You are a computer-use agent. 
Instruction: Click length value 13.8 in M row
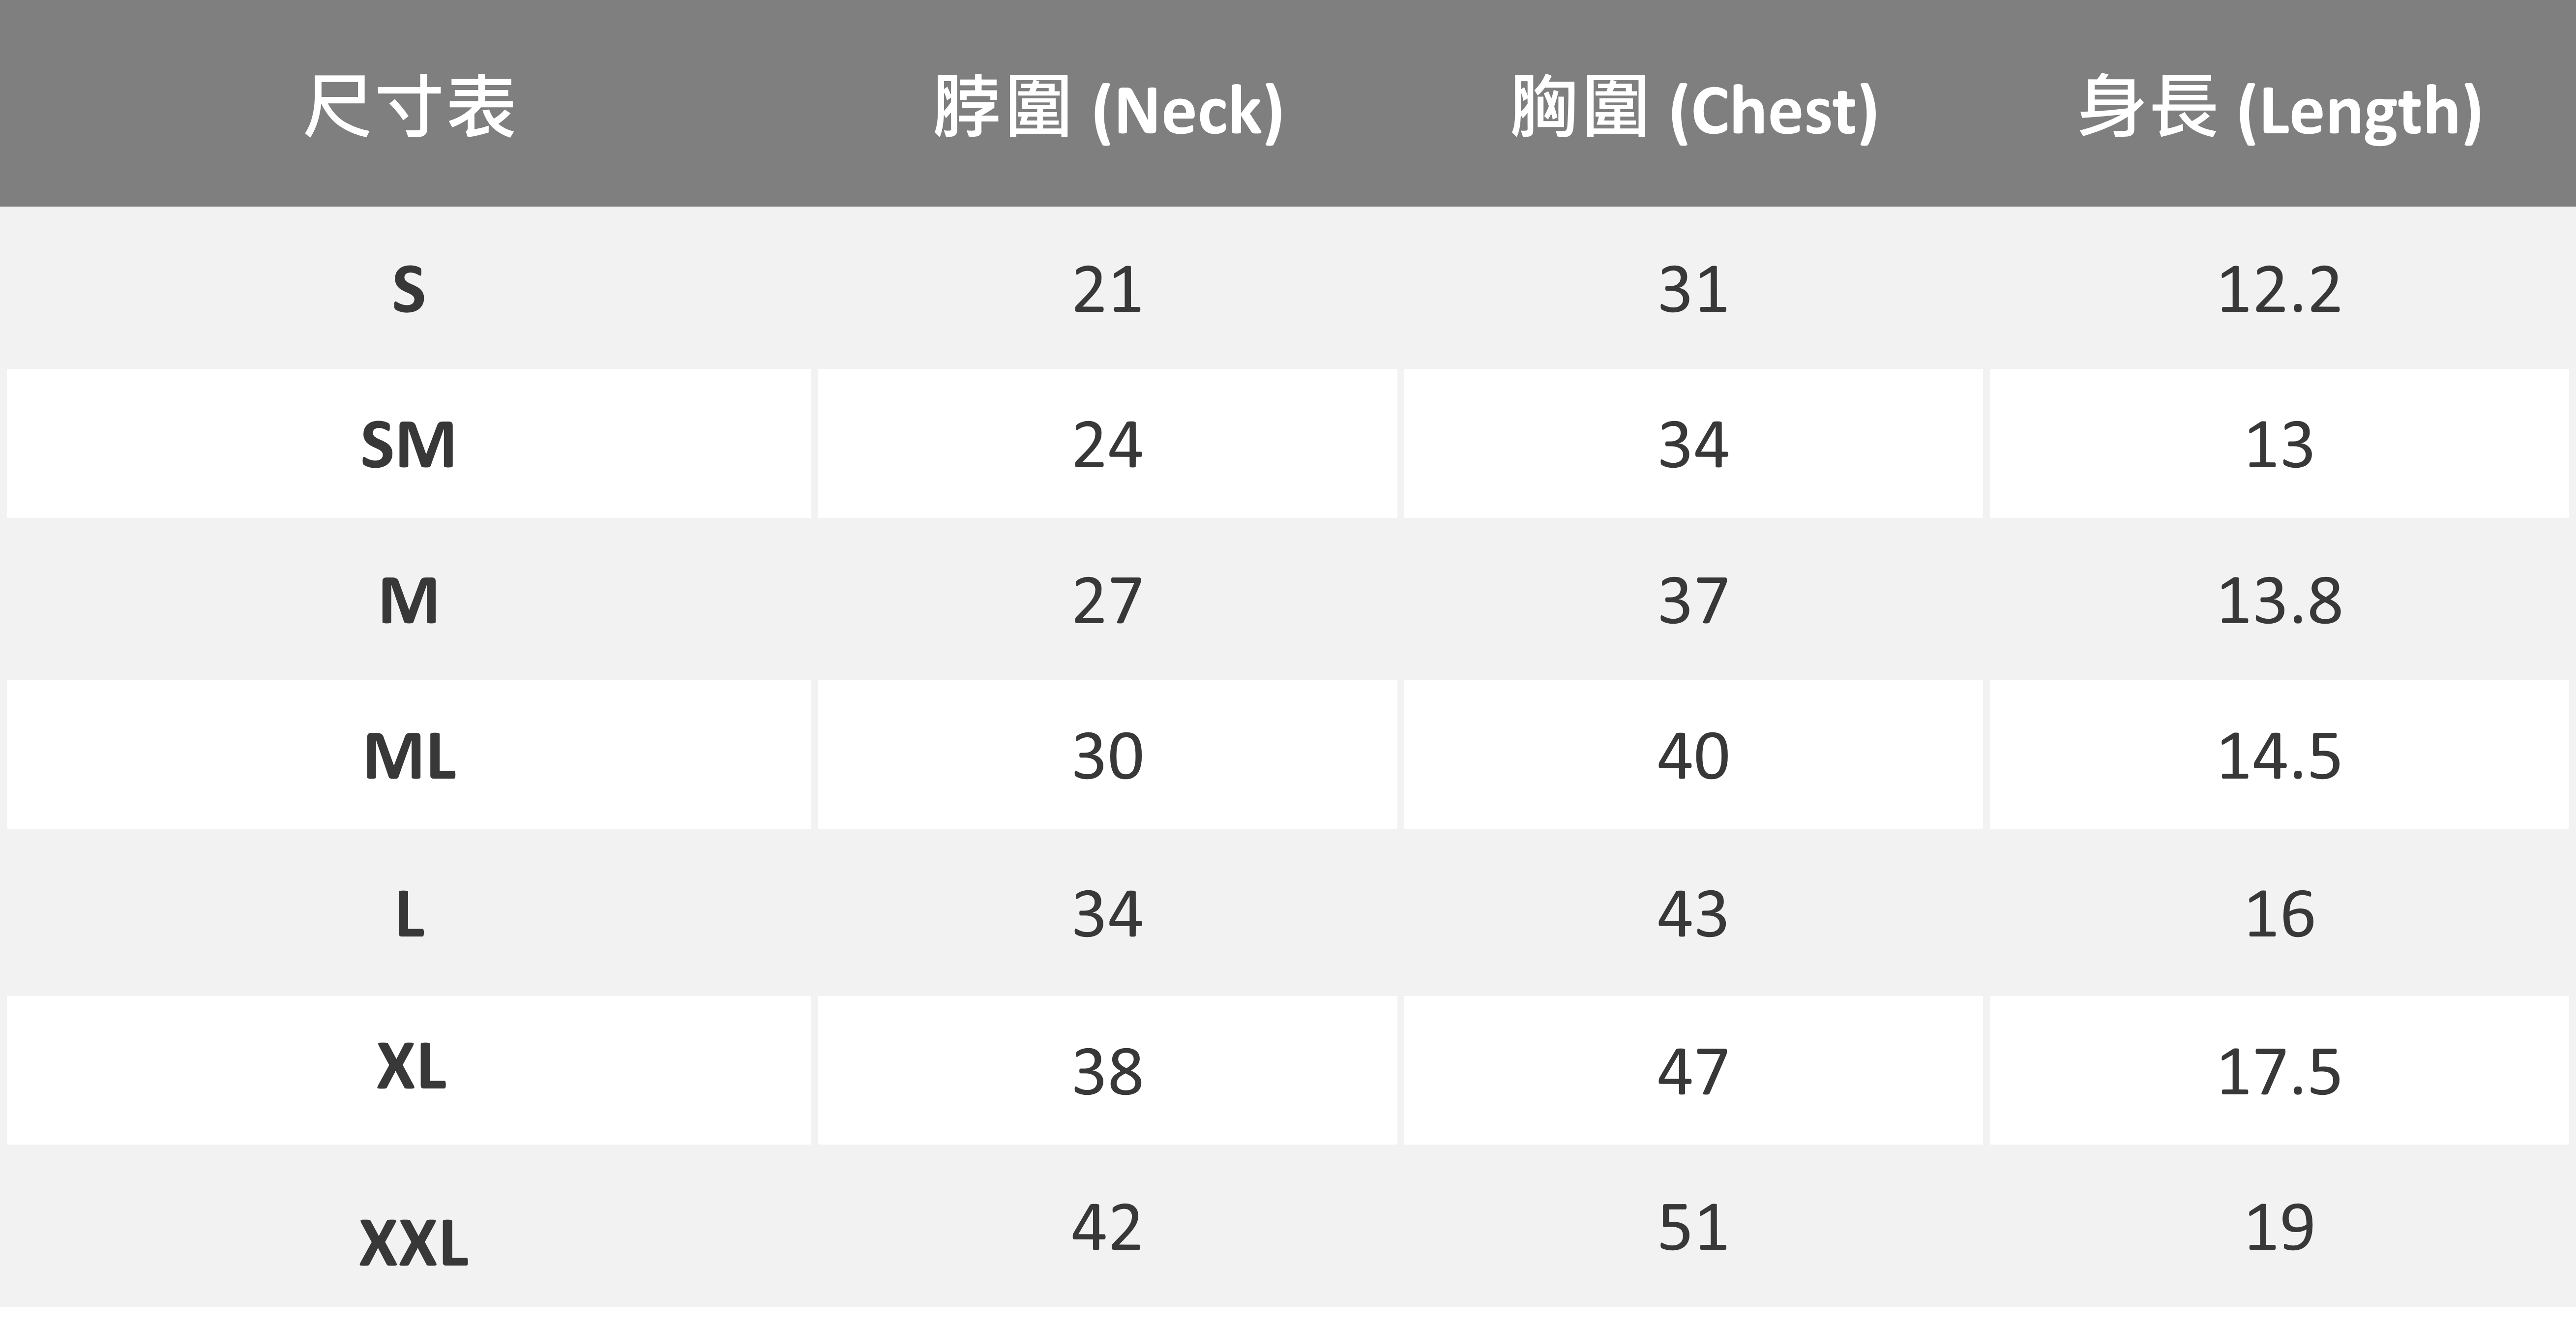coord(2279,601)
